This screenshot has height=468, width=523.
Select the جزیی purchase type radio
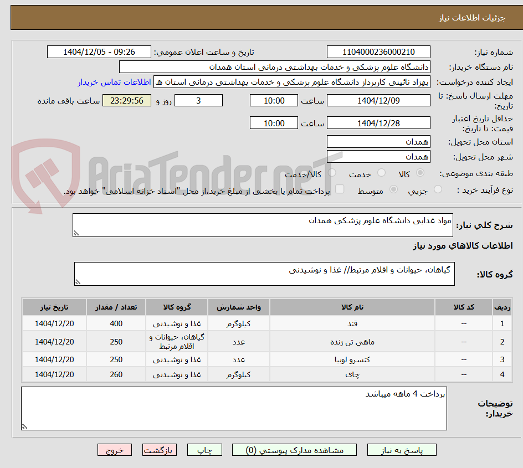[438, 189]
